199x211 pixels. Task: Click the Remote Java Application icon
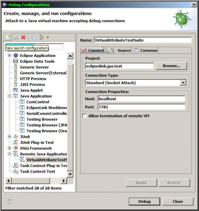pos(16,154)
